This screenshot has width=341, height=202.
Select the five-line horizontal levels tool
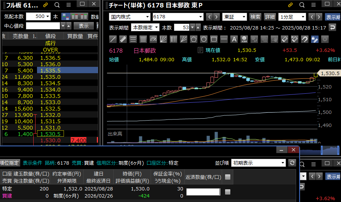click(x=143, y=39)
